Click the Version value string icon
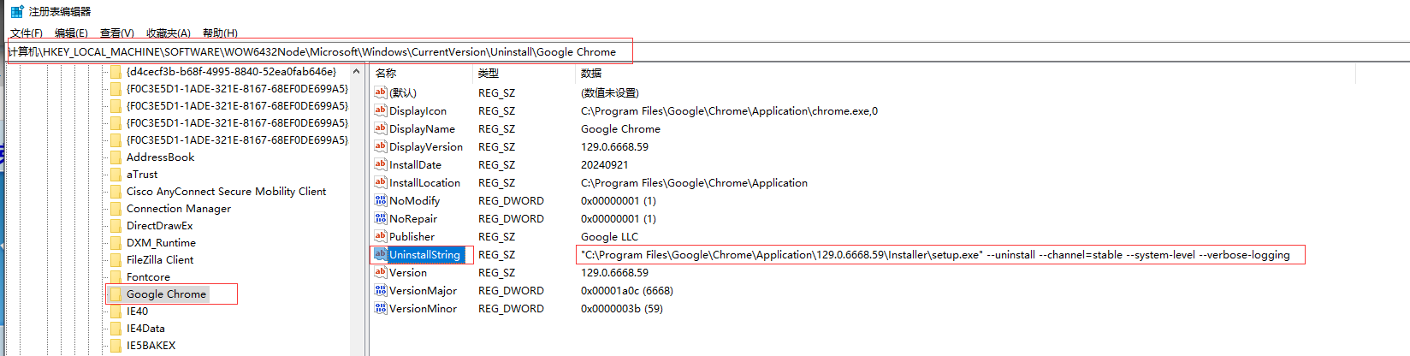 click(381, 272)
